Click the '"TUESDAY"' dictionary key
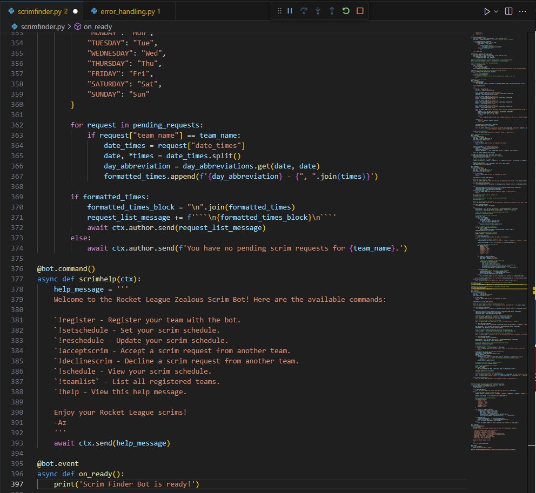This screenshot has width=536, height=493. click(x=106, y=43)
